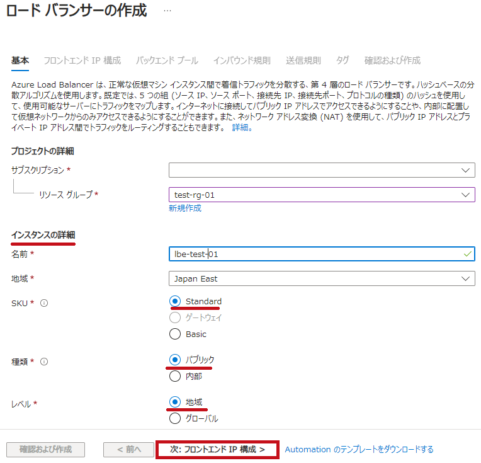Open the リソース グループ dropdown showing test-rg-01
This screenshot has height=463, width=481.
tap(322, 195)
